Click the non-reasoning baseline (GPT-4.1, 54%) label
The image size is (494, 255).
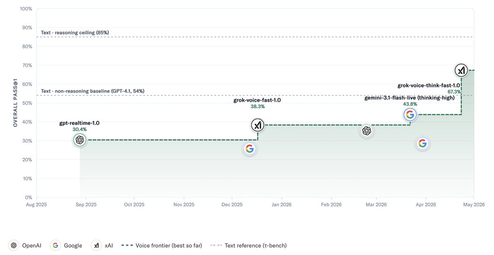(x=93, y=91)
